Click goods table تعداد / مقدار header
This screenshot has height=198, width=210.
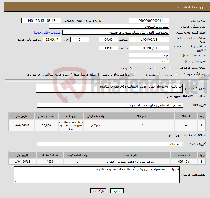(46, 116)
